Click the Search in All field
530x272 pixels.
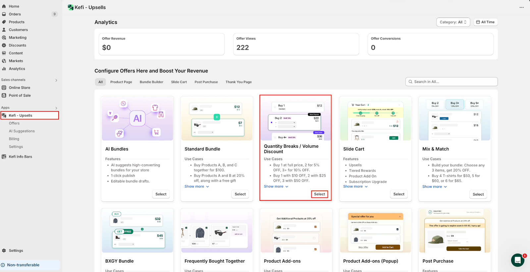[x=451, y=82]
